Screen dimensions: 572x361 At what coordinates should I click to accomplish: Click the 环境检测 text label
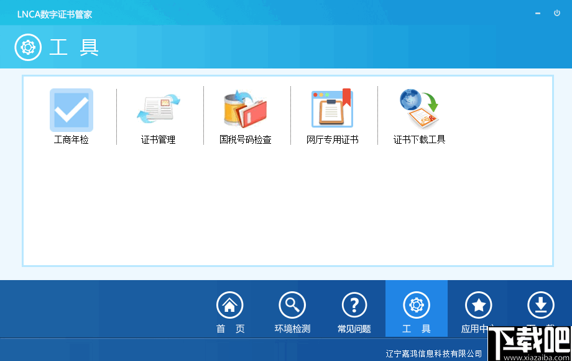point(292,327)
